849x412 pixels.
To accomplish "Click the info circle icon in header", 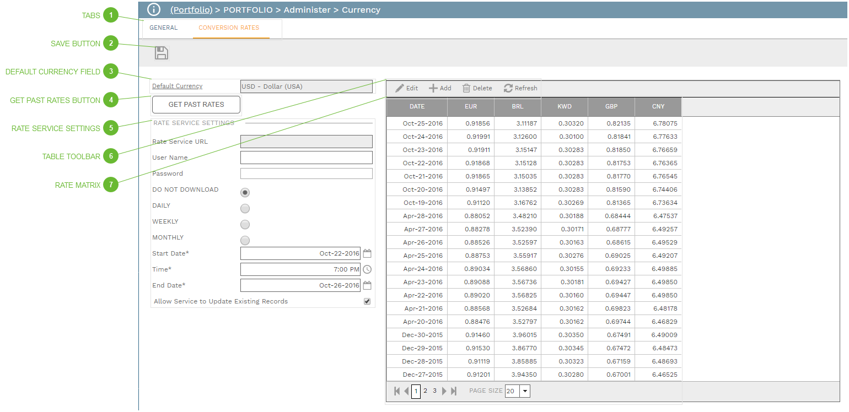I will [154, 10].
